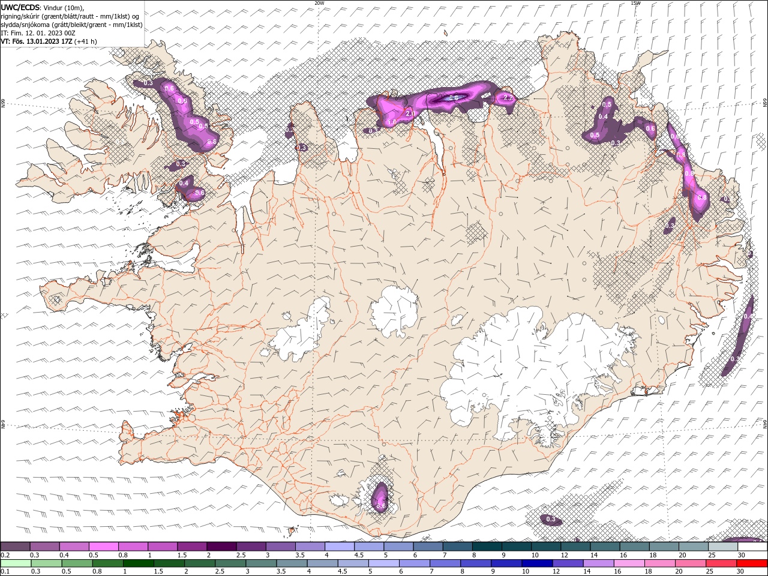
Task: Select the dark purple 2–2.5 snow swatch
Action: coord(221,547)
